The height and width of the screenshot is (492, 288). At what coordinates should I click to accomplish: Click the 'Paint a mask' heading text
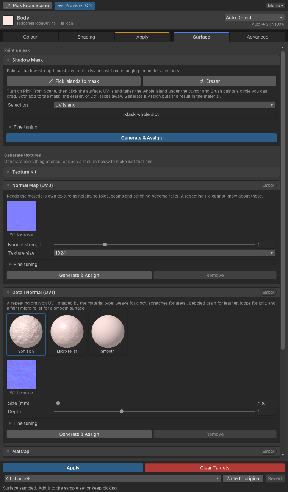(17, 50)
